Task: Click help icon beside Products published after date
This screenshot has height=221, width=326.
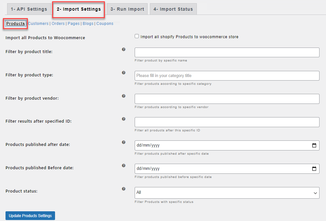Action: point(124,142)
